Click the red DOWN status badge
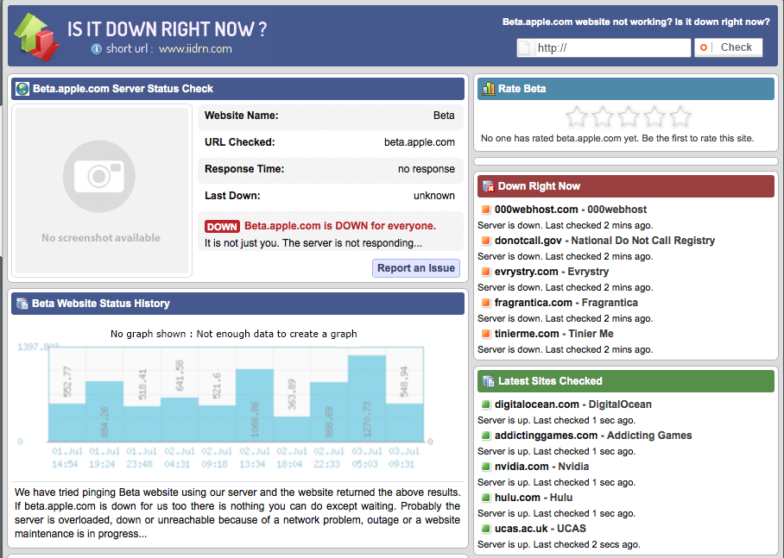Screen dimensions: 784x558 pyautogui.click(x=222, y=227)
